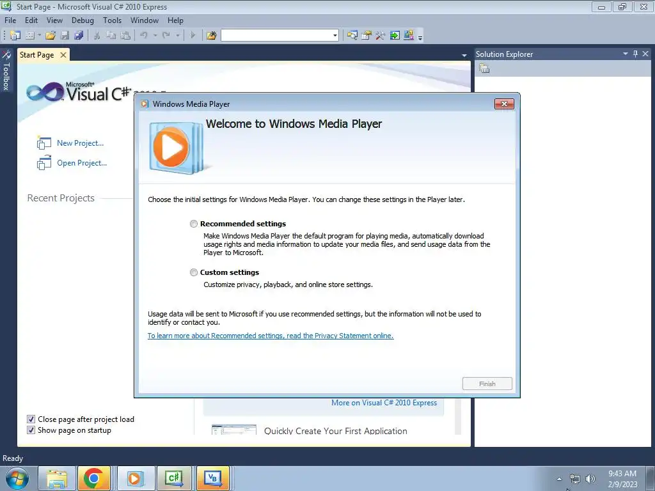Click the Save toolbar icon

(65, 36)
